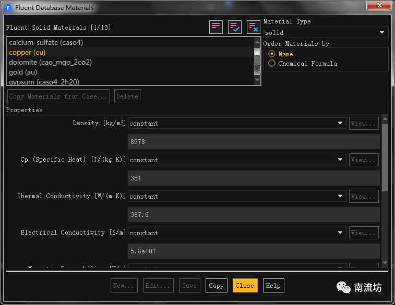395x305 pixels.
Task: Click the materials list scrollbar thumb
Action: coord(257,61)
